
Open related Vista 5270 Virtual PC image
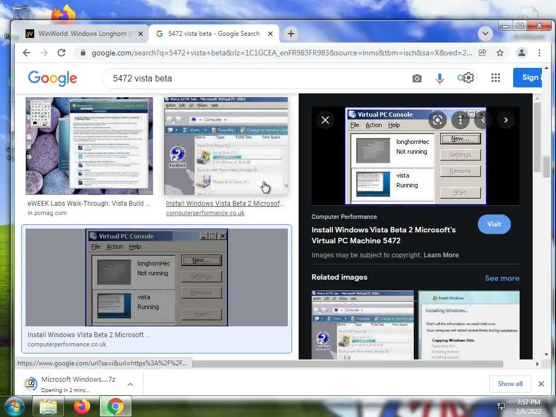pyautogui.click(x=362, y=325)
